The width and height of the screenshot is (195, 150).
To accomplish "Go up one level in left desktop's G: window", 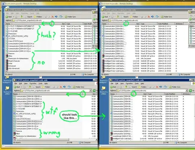I will click(x=22, y=17).
